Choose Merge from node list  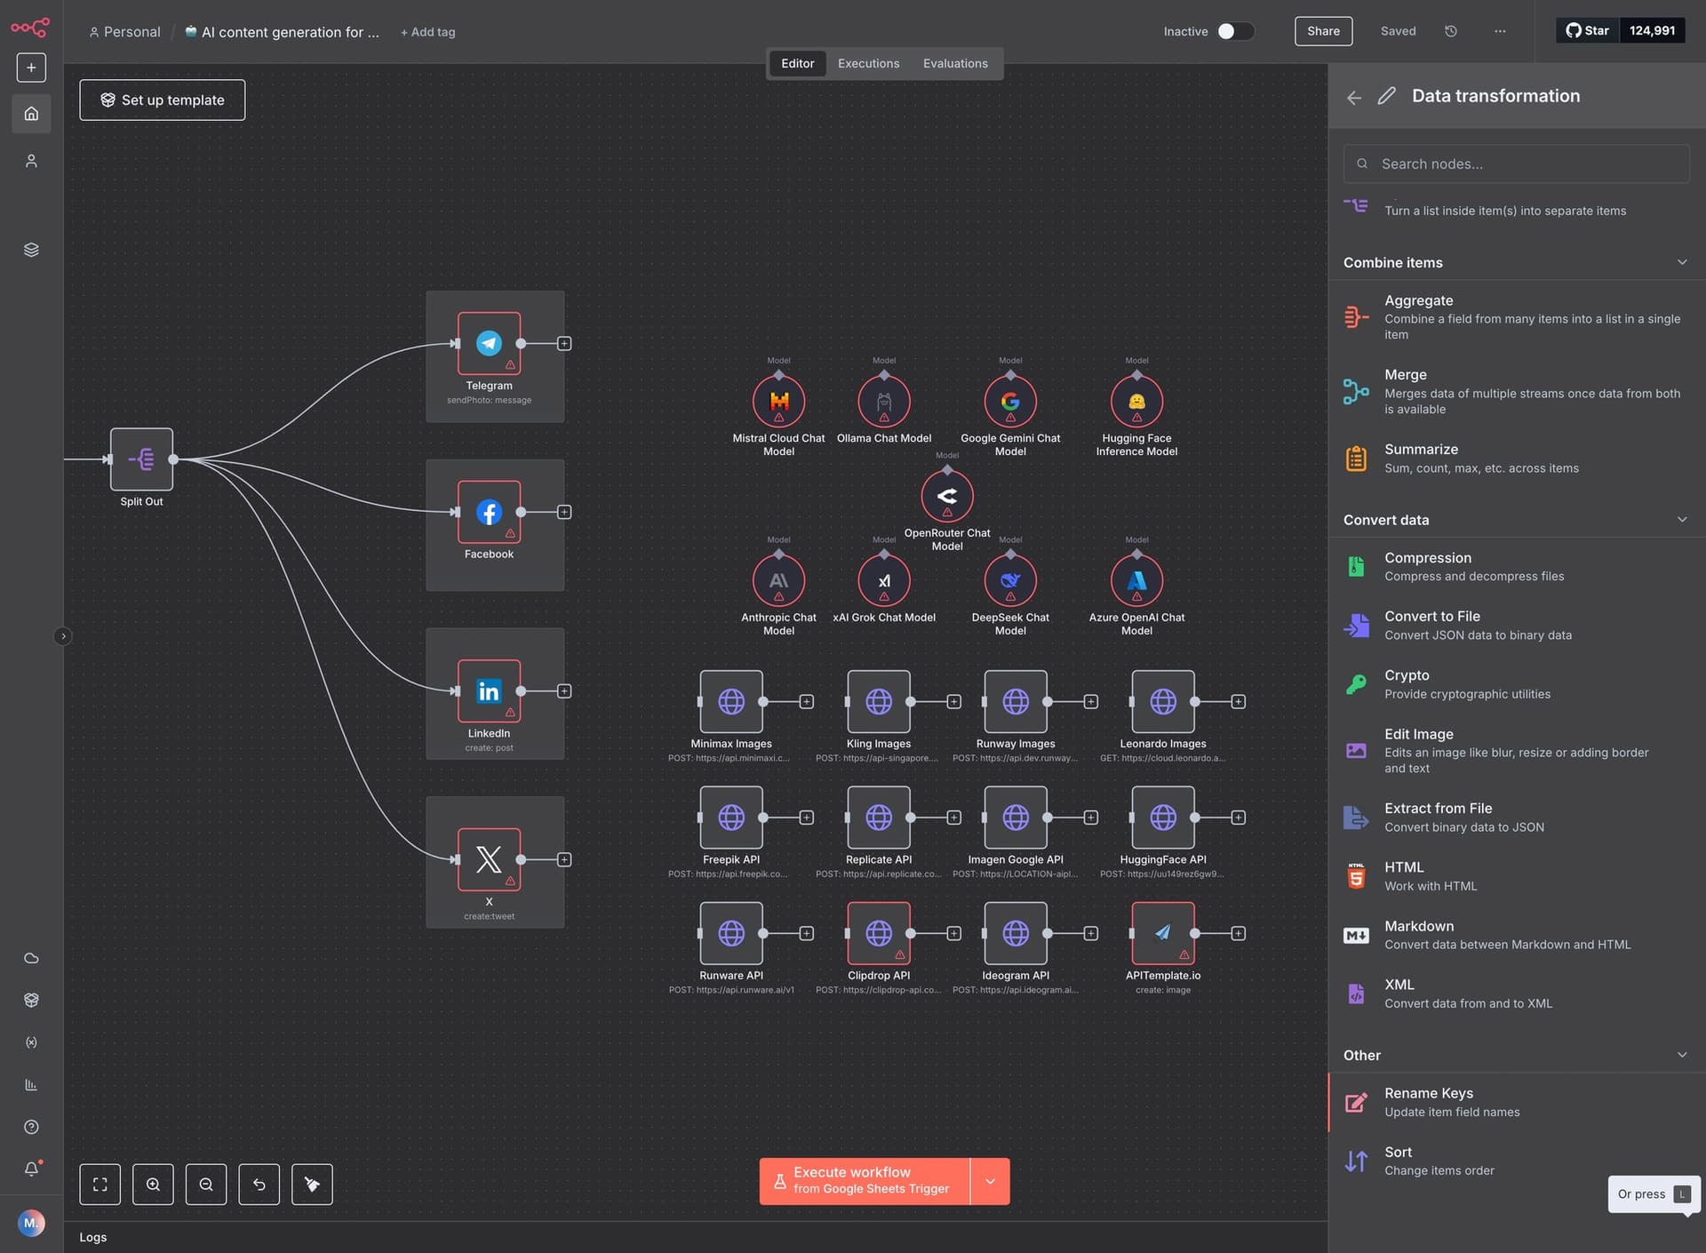pyautogui.click(x=1517, y=391)
